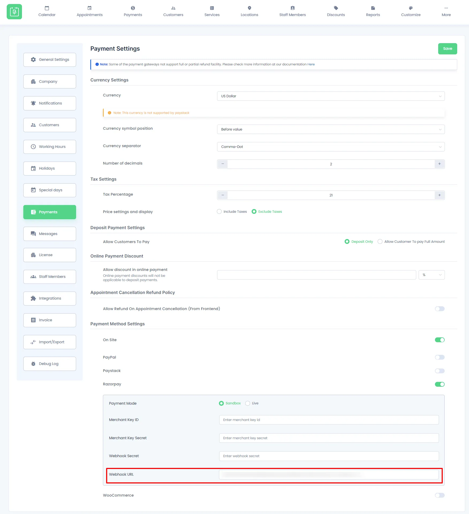The height and width of the screenshot is (514, 469).
Task: Open the Payments dollar icon in top bar
Action: pos(133,8)
